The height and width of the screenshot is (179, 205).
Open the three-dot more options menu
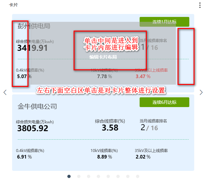click(200, 5)
